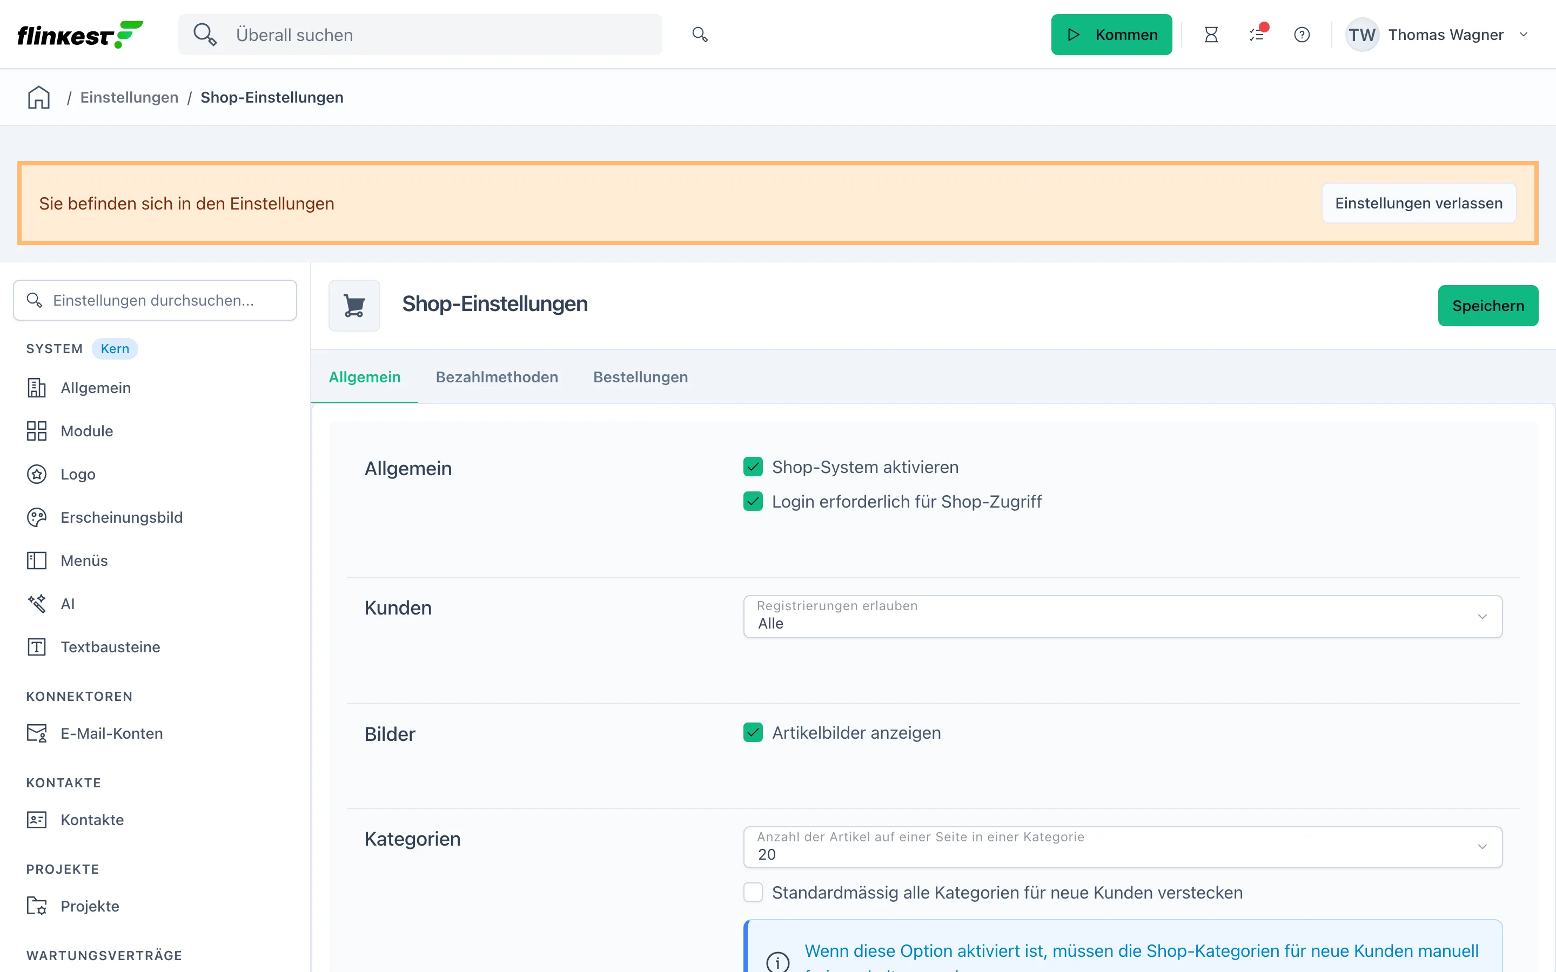
Task: Click the advanced search magnifier icon
Action: 700,35
